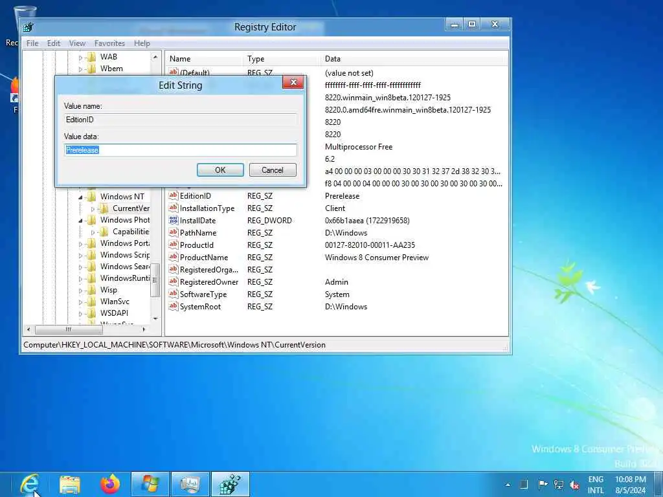Expand the Wisp key arrow
This screenshot has width=663, height=497.
click(x=80, y=291)
